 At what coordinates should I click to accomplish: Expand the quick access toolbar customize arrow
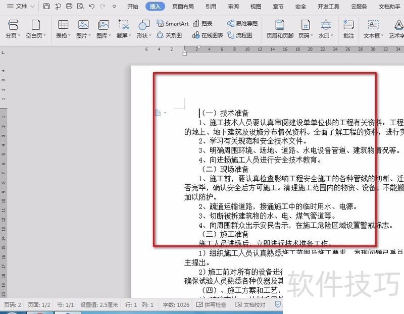pyautogui.click(x=114, y=7)
